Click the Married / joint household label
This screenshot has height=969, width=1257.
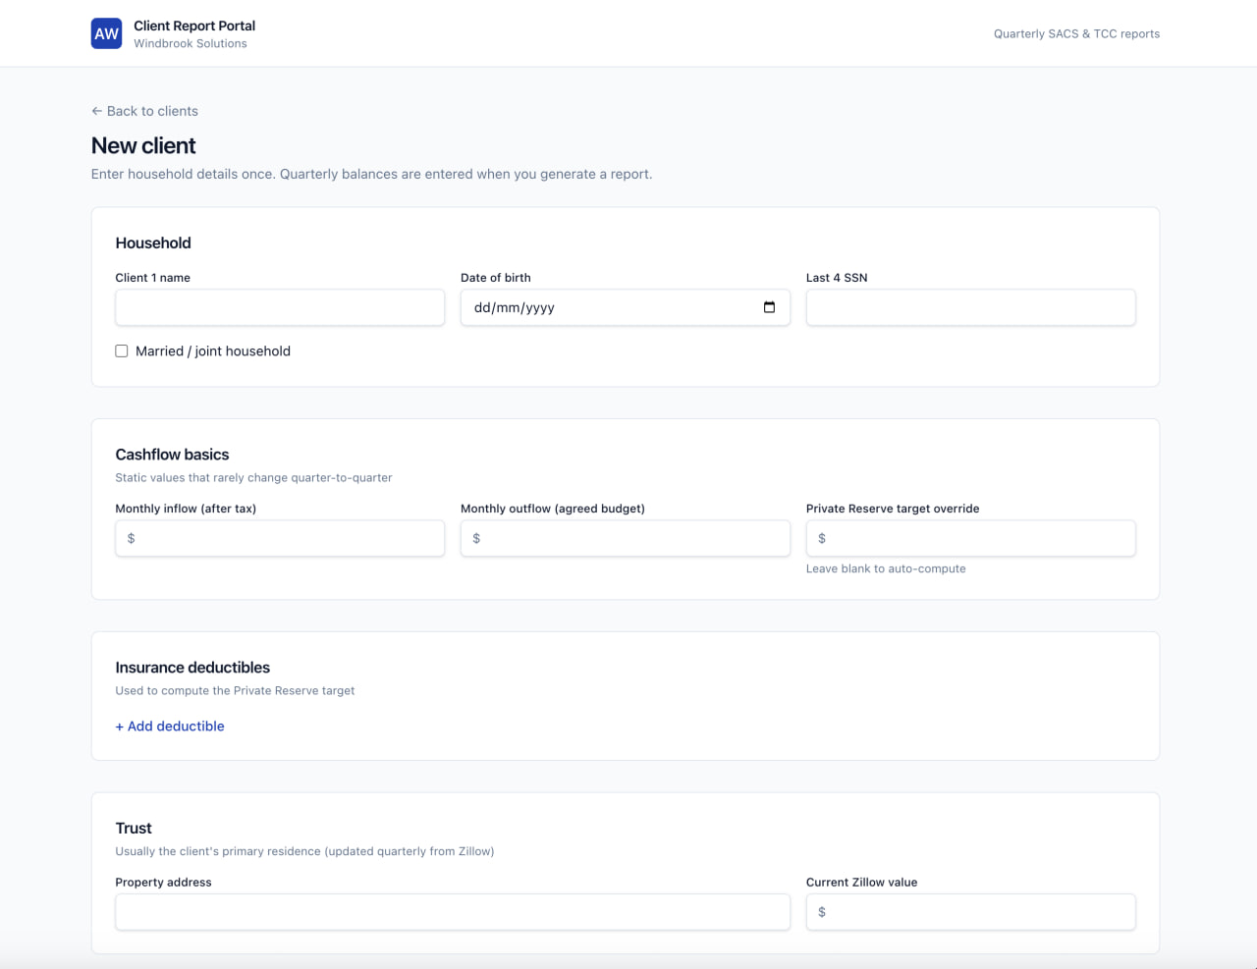[213, 350]
